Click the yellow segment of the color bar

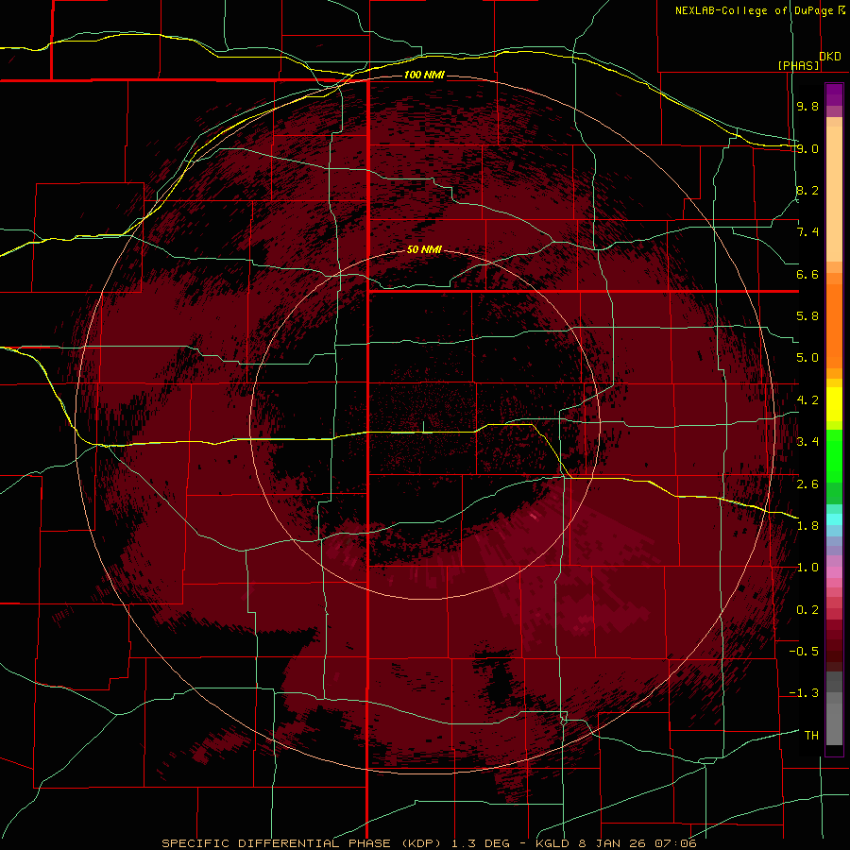point(834,404)
